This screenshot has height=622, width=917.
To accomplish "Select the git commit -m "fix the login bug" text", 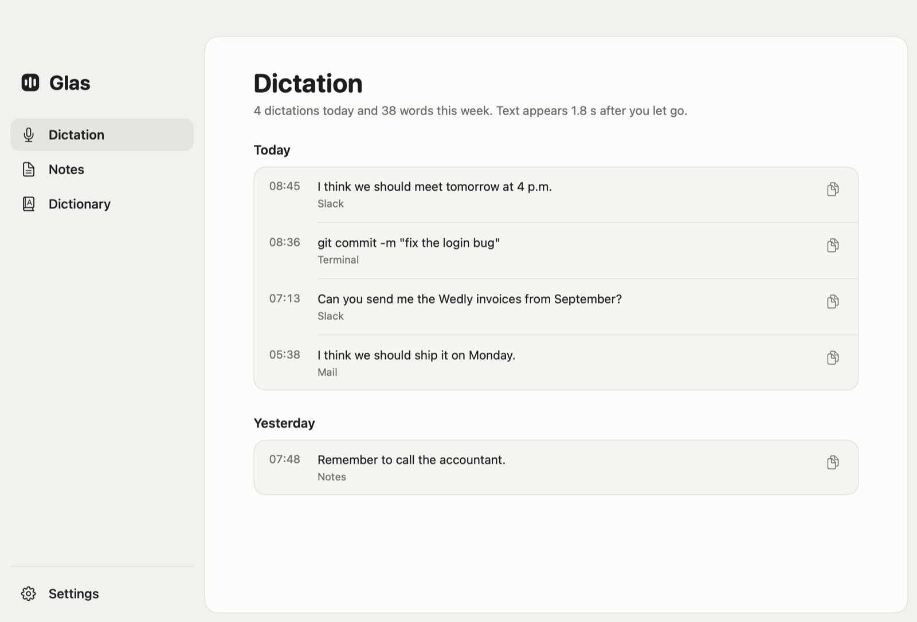I will pyautogui.click(x=409, y=243).
